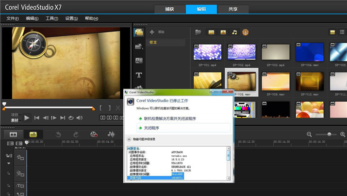The height and width of the screenshot is (196, 347).
Task: Open the preview volume control
Action: 80,118
